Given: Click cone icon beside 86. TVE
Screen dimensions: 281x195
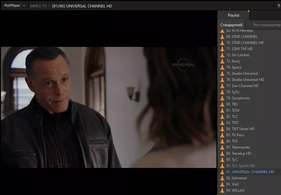Looking at the screenshot, I should pyautogui.click(x=222, y=141).
